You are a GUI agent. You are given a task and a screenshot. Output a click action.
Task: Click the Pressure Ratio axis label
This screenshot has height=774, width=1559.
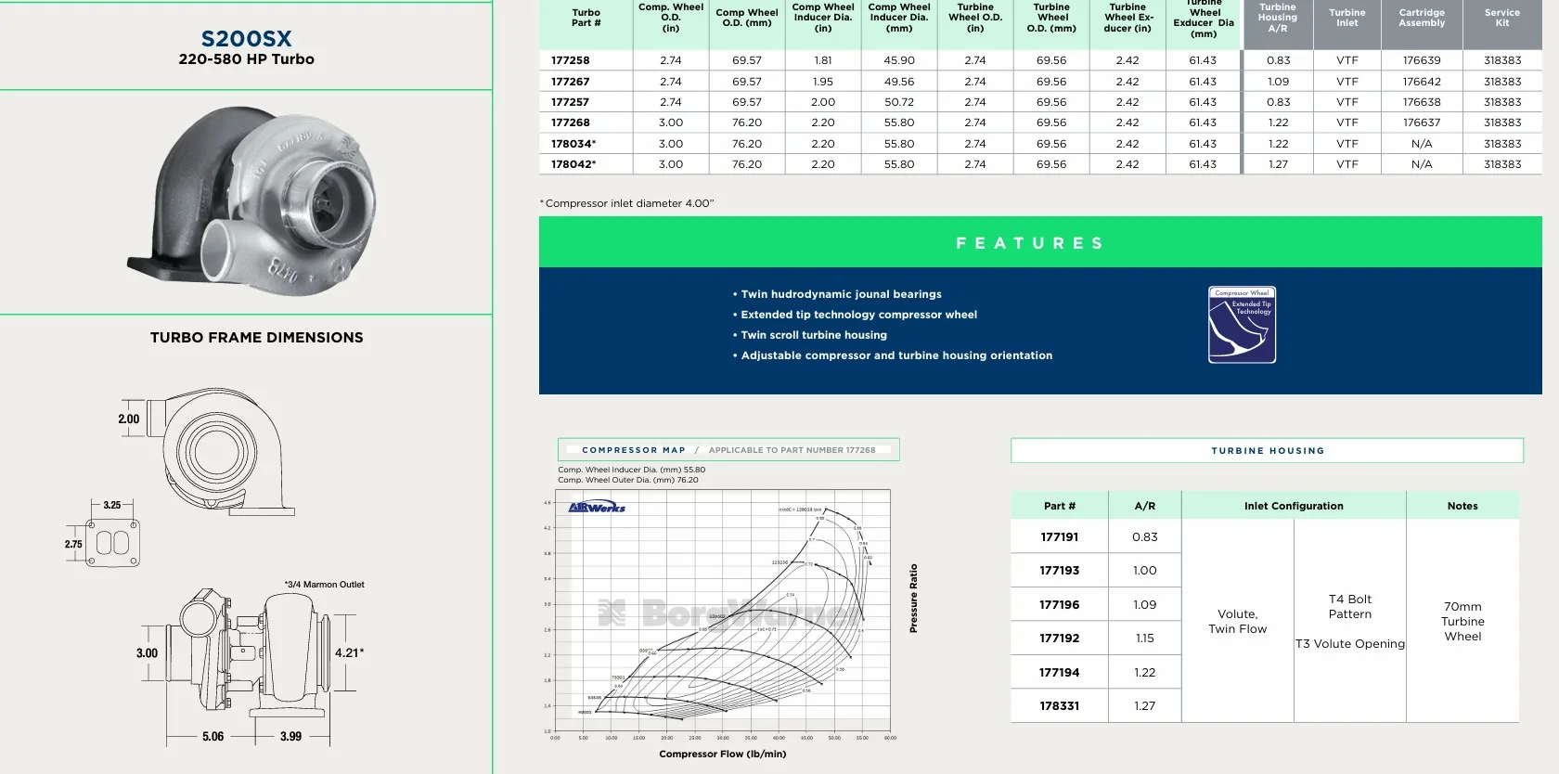(913, 599)
